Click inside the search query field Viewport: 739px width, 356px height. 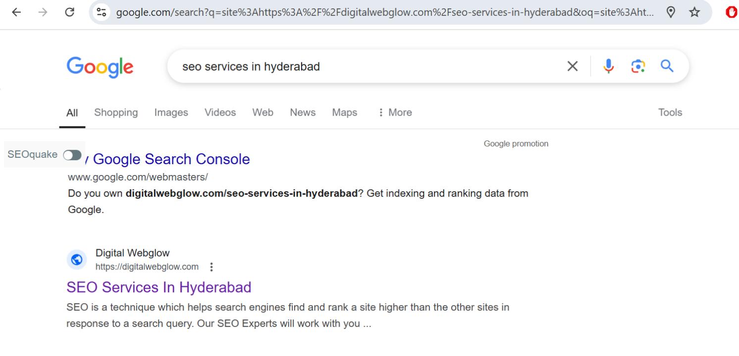click(x=367, y=66)
